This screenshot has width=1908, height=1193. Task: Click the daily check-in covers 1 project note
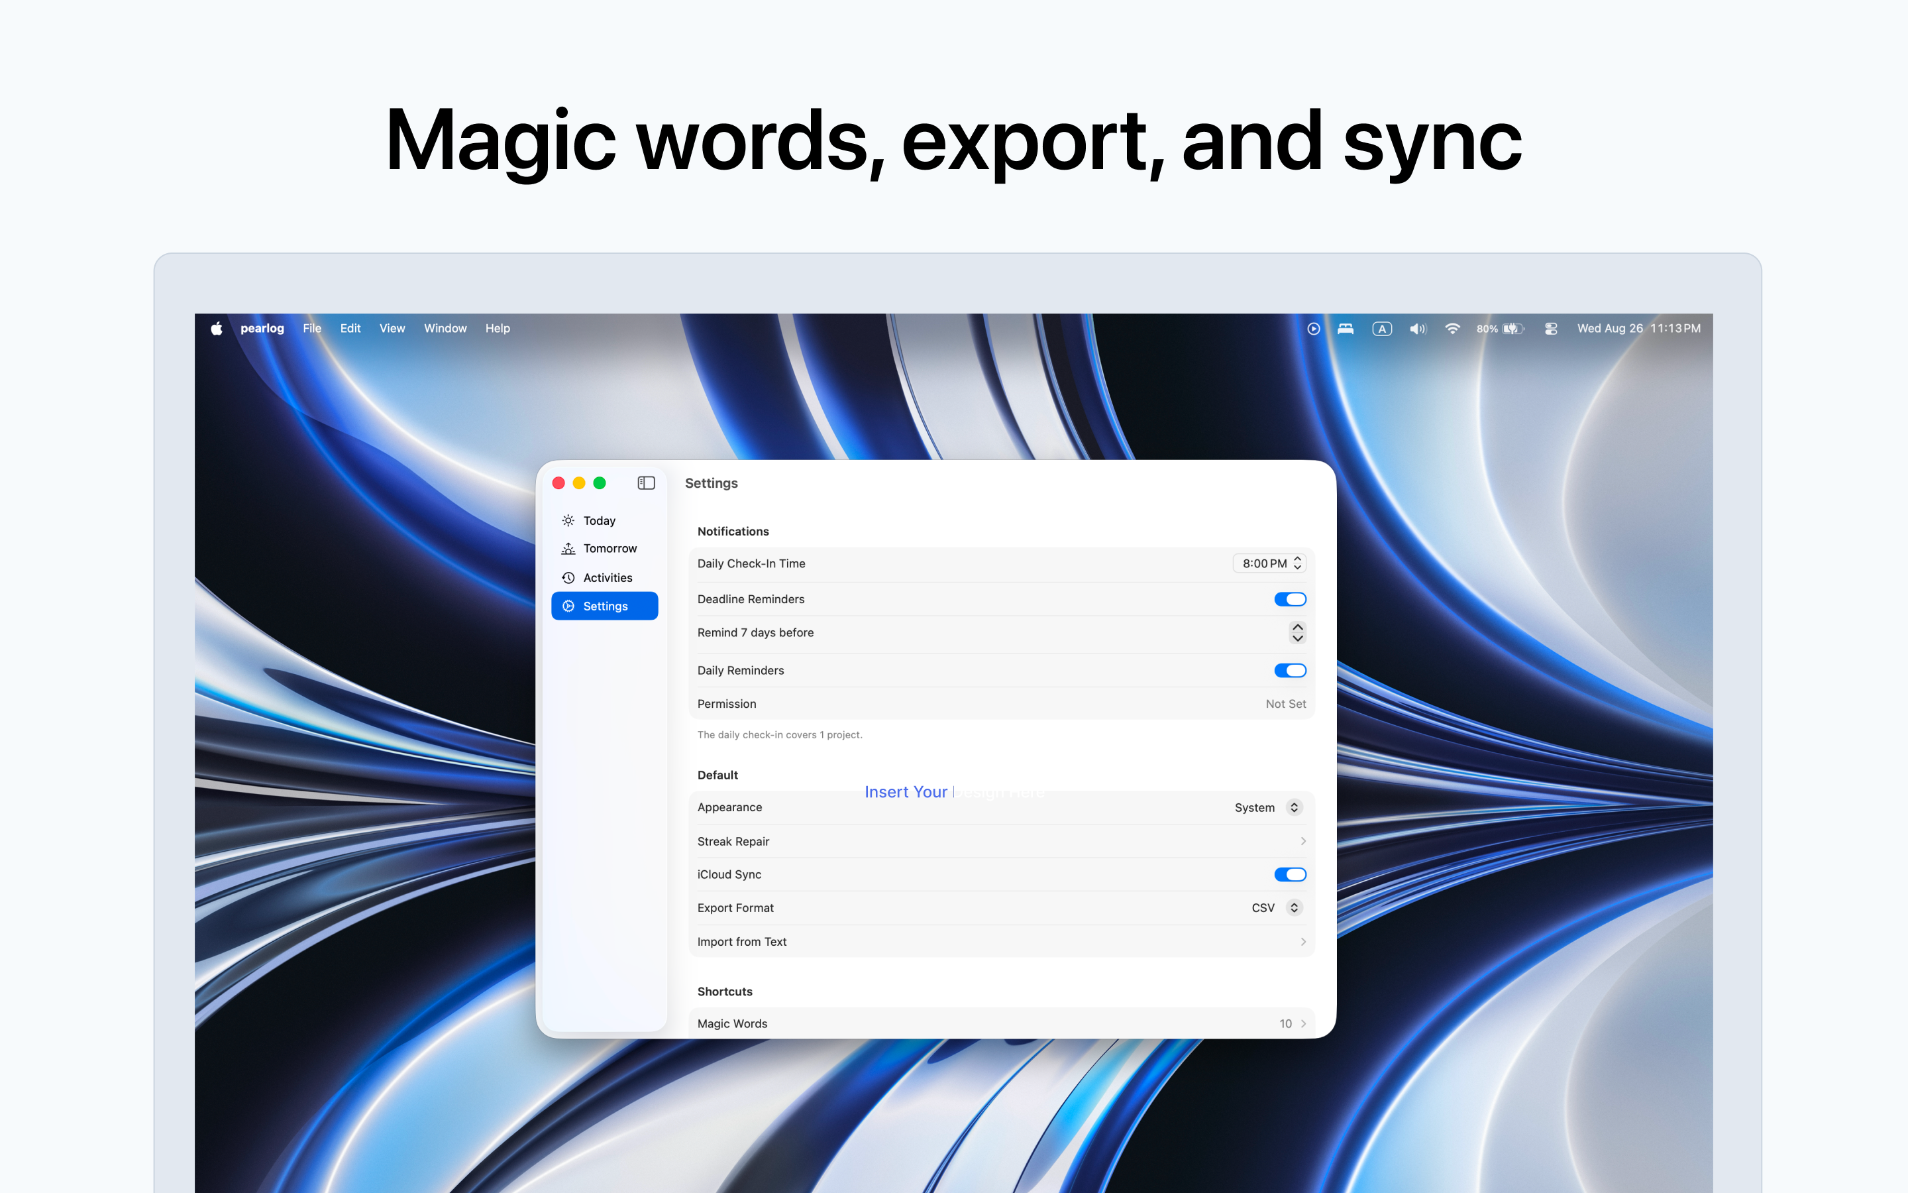[x=780, y=734]
